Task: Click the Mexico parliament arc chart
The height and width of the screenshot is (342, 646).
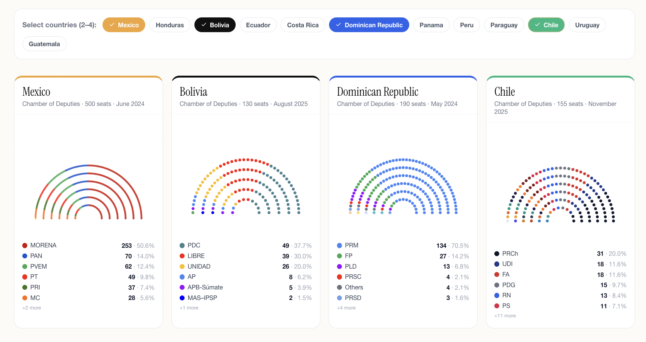Action: (89, 192)
